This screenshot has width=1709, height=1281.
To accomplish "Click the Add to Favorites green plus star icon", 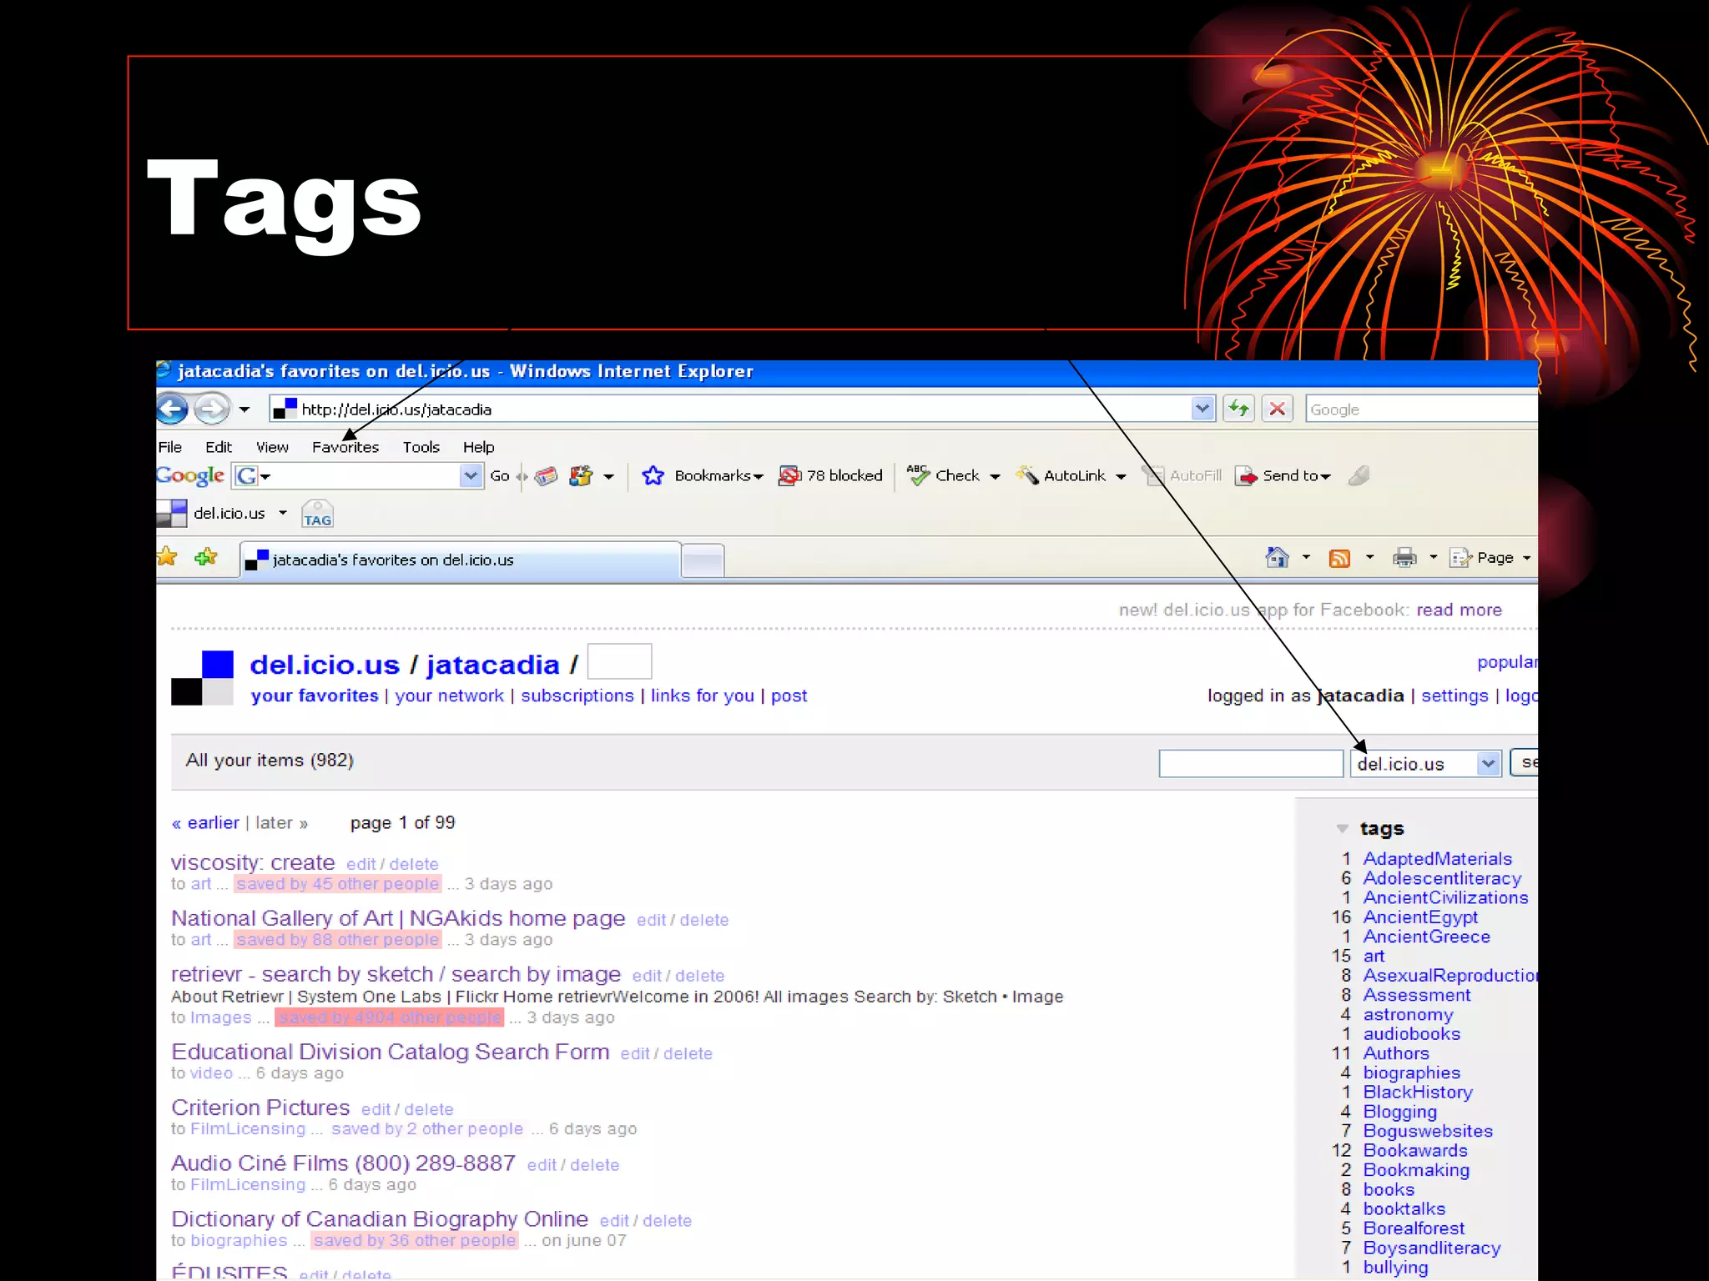I will pyautogui.click(x=205, y=556).
